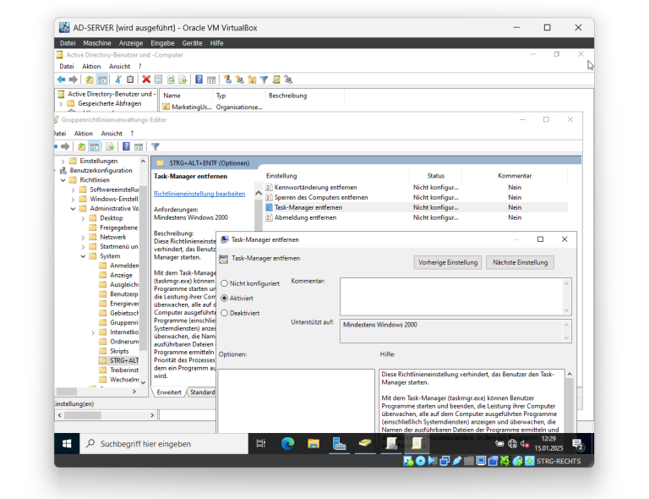Collapse the System tree node
Image resolution: width=649 pixels, height=499 pixels.
[x=83, y=256]
